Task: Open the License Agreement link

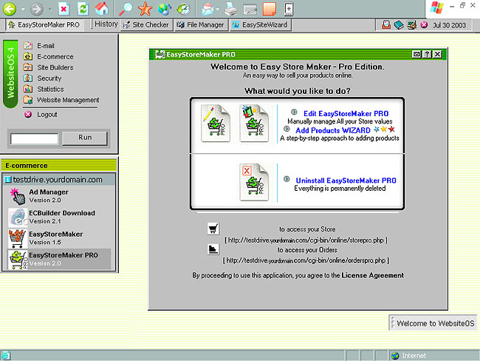Action: pyautogui.click(x=372, y=275)
